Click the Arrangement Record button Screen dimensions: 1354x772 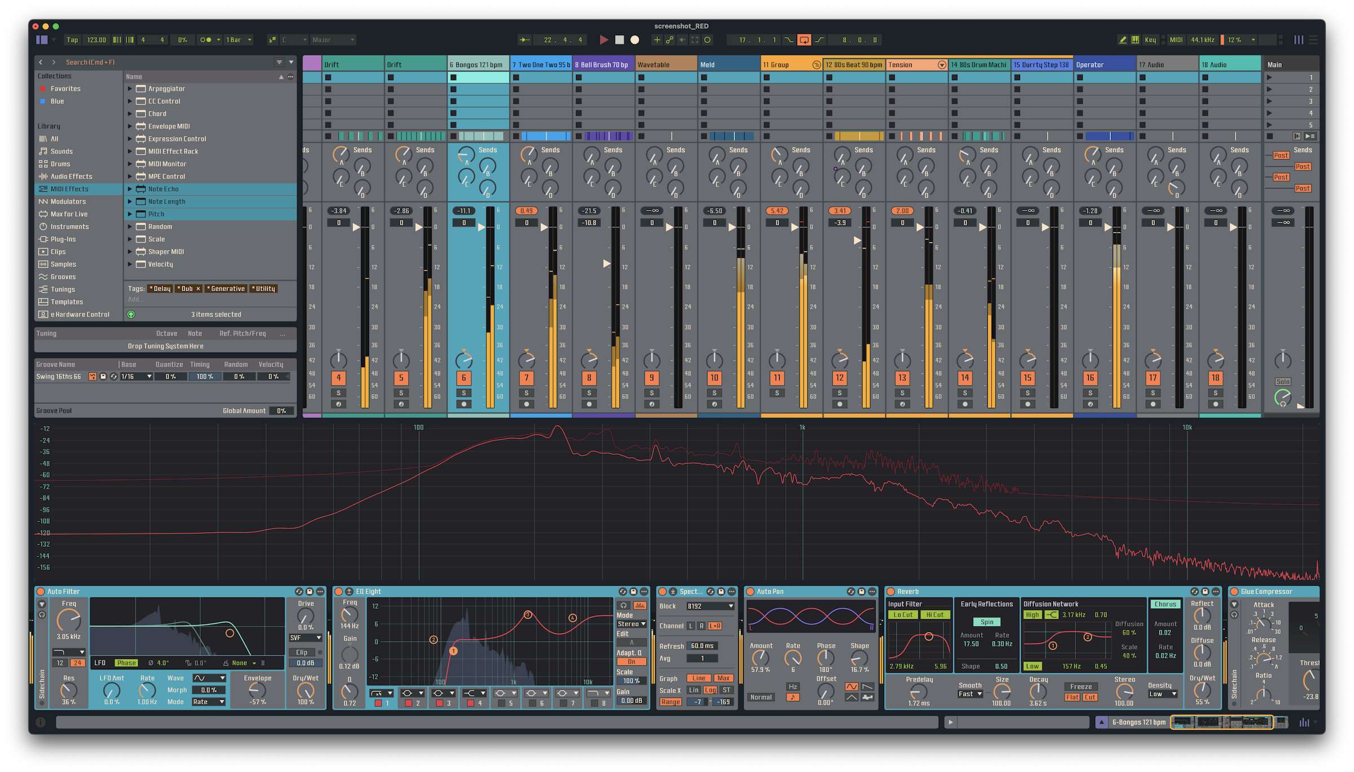pos(635,40)
